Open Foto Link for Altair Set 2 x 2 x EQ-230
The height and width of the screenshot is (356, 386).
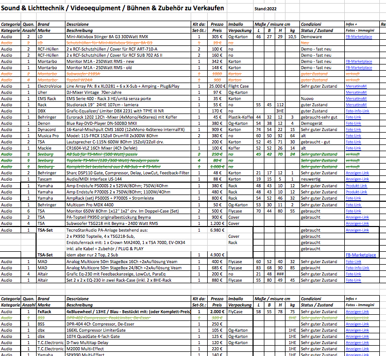tap(353, 280)
